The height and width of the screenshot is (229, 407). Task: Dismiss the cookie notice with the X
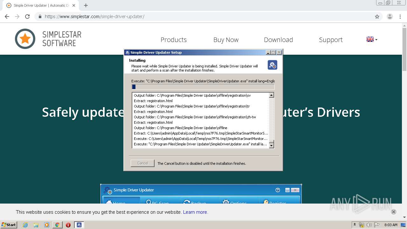coord(393,212)
